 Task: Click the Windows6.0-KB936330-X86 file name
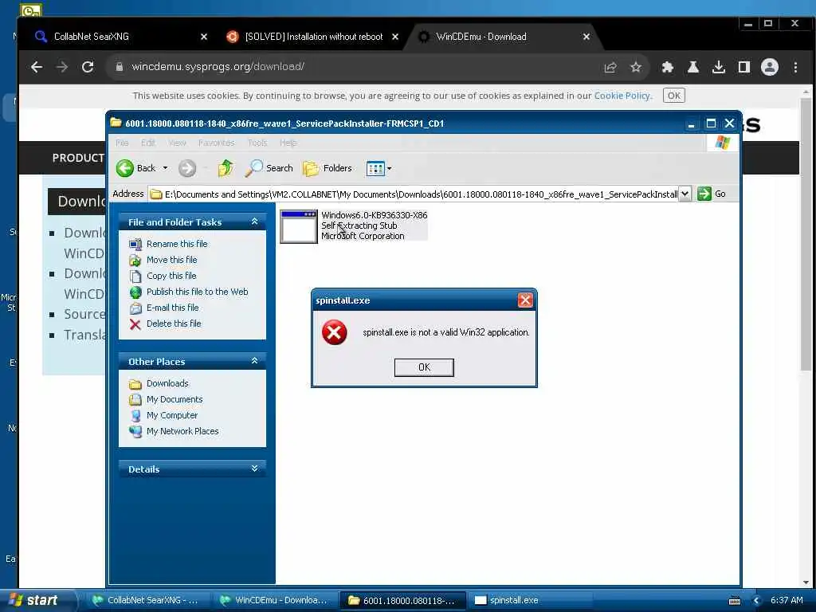pyautogui.click(x=375, y=215)
